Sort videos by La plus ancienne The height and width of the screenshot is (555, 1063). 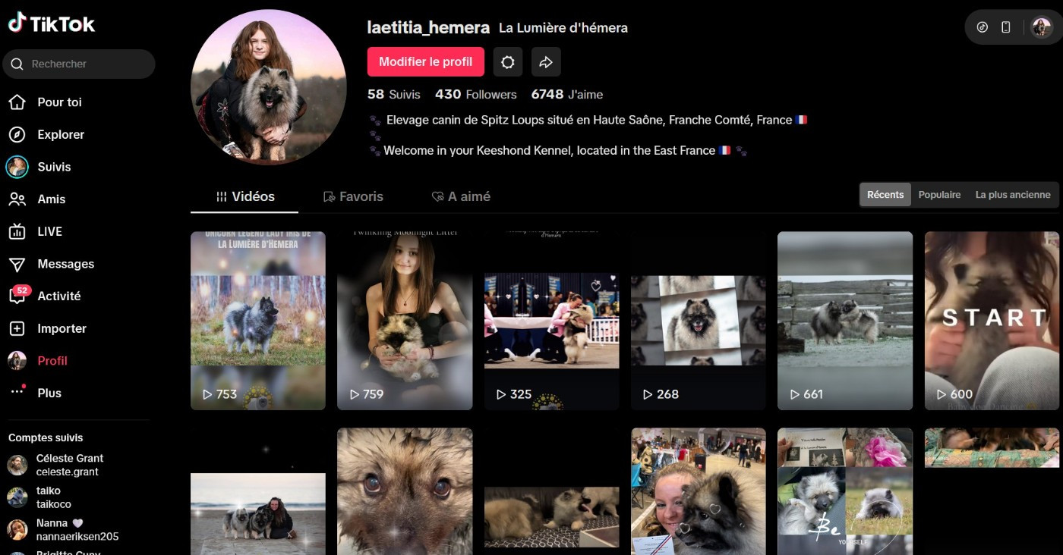point(1012,195)
